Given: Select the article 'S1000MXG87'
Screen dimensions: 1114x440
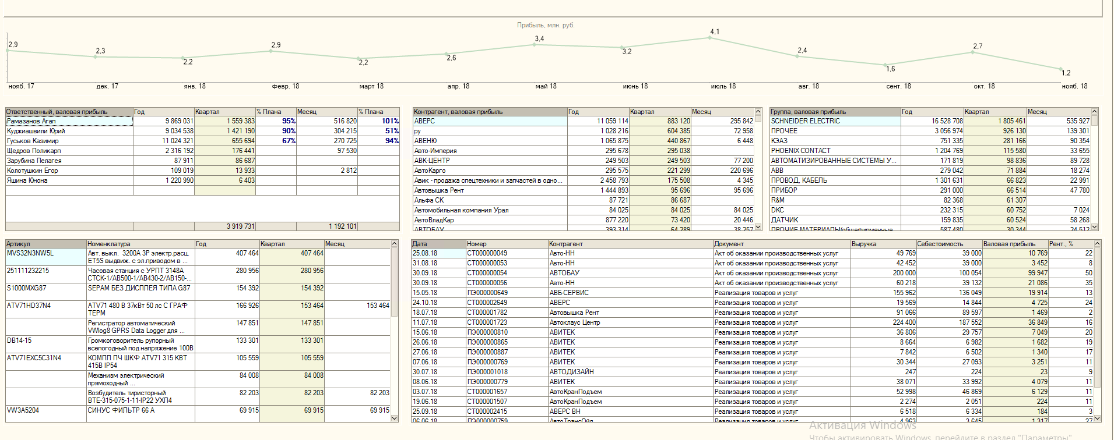Looking at the screenshot, I should pyautogui.click(x=46, y=292).
